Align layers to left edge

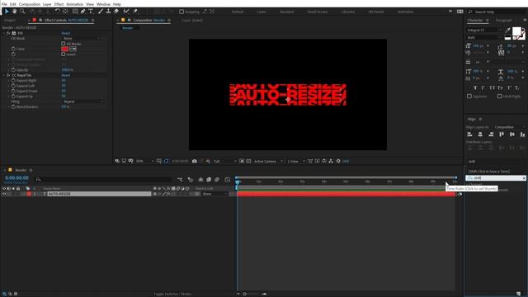(469, 134)
